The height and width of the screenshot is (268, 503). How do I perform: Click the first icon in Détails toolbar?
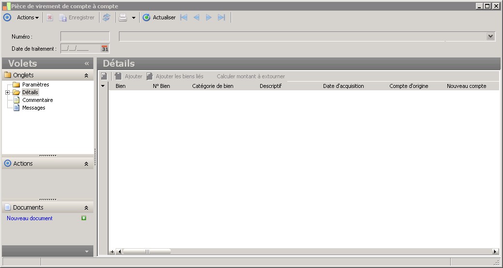tap(104, 76)
